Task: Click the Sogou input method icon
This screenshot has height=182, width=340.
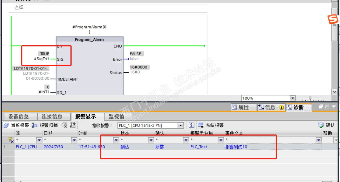Action: [x=333, y=19]
